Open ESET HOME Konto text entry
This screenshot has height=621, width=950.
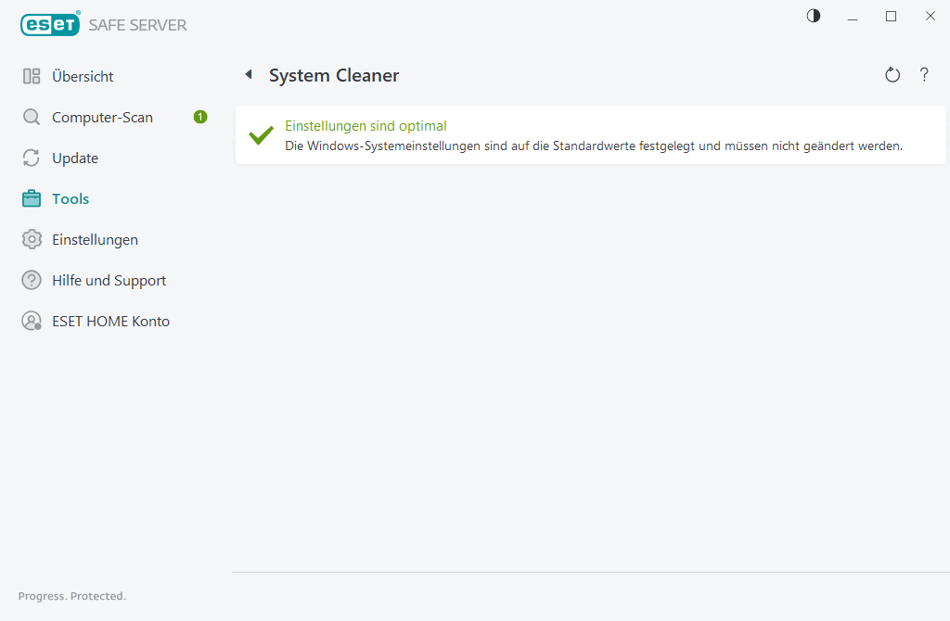(110, 322)
